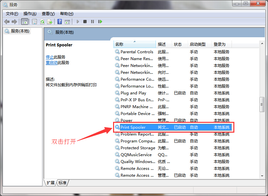This screenshot has height=196, width=268.
Task: Click the vertical scrollbar down arrow
Action: coord(262,176)
